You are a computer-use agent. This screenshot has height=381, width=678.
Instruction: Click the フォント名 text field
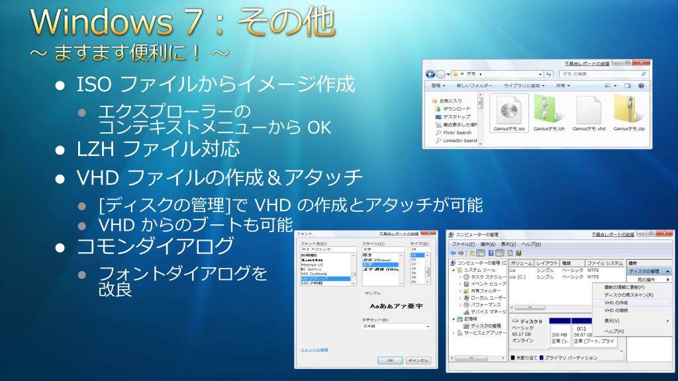tap(328, 249)
